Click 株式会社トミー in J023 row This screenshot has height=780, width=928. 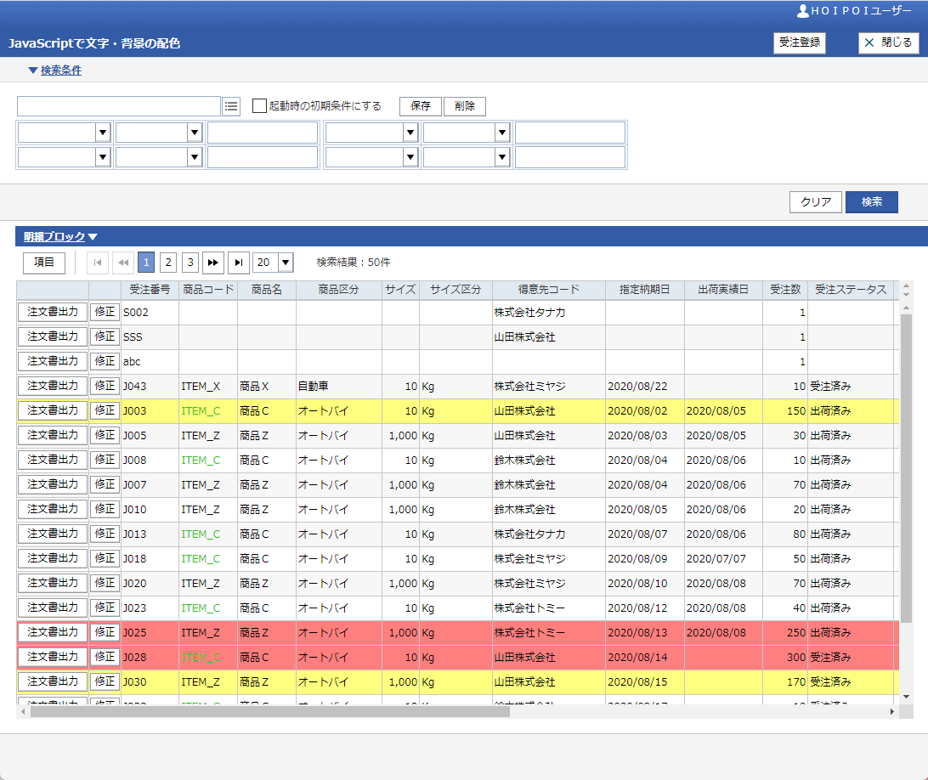tap(529, 608)
